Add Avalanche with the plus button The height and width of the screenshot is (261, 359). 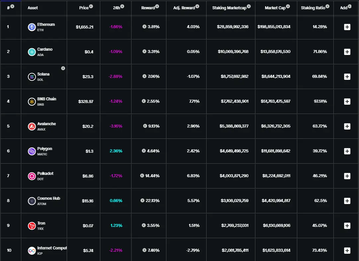point(347,126)
